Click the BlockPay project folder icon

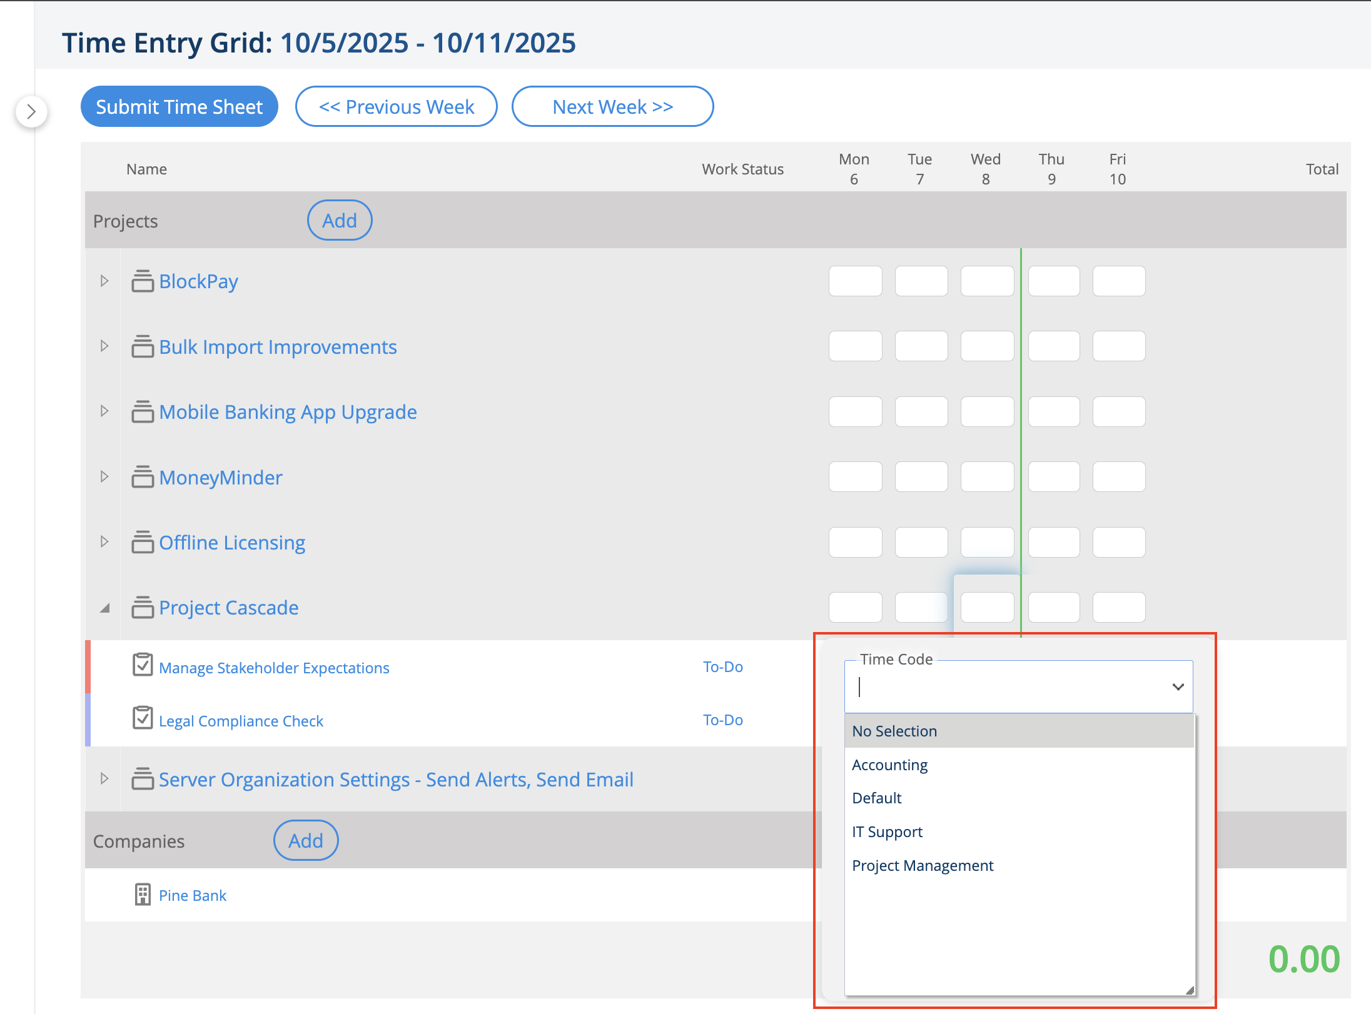[x=143, y=281]
